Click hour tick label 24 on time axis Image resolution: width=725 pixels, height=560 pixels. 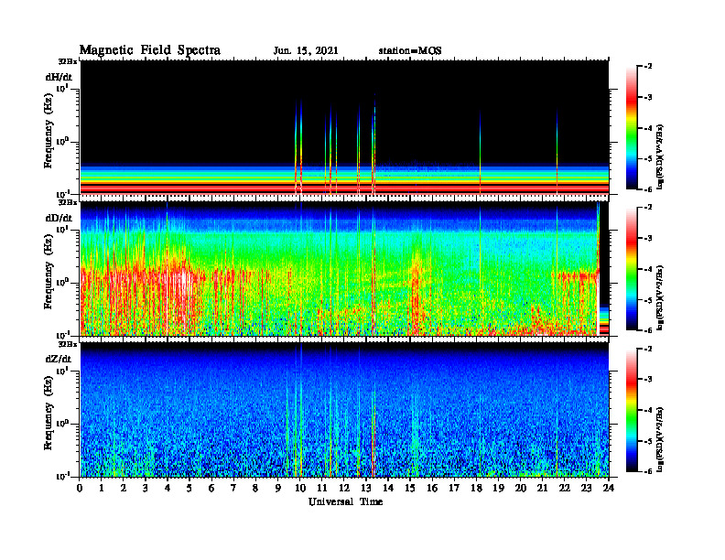(x=609, y=488)
